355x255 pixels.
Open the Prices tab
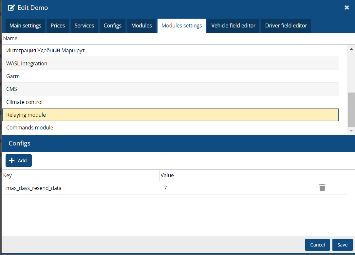58,25
